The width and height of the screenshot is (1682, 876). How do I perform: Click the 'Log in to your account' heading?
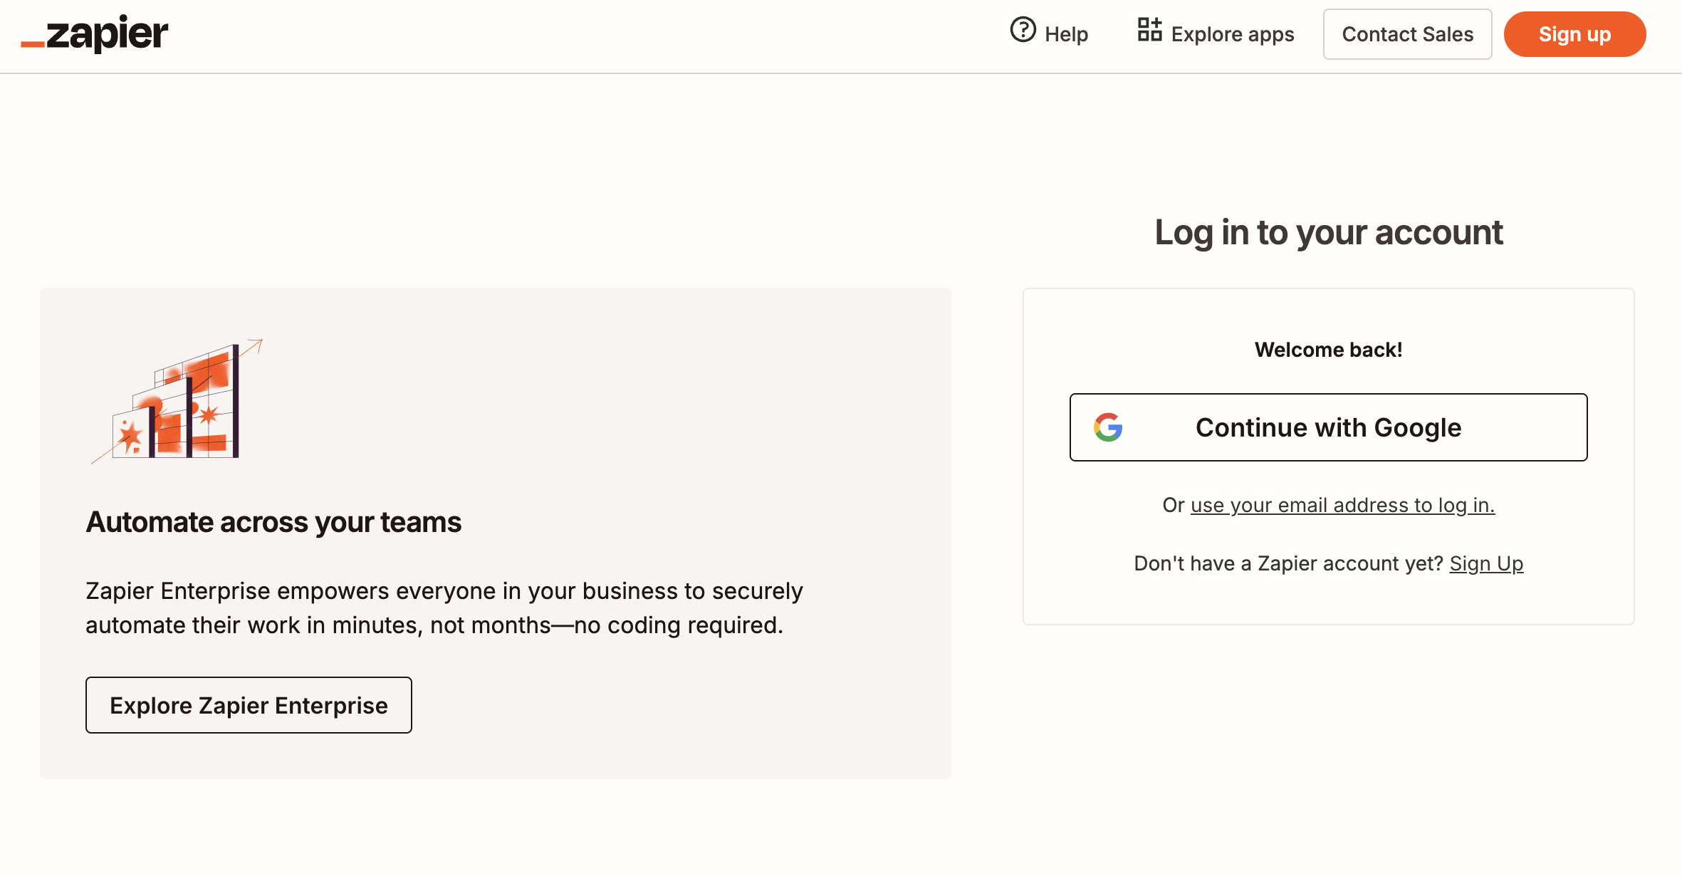(x=1328, y=233)
